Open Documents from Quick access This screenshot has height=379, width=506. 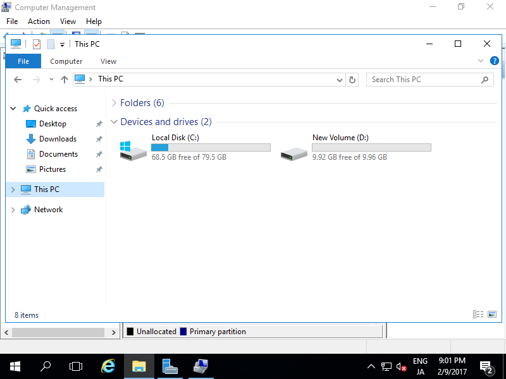(x=58, y=154)
